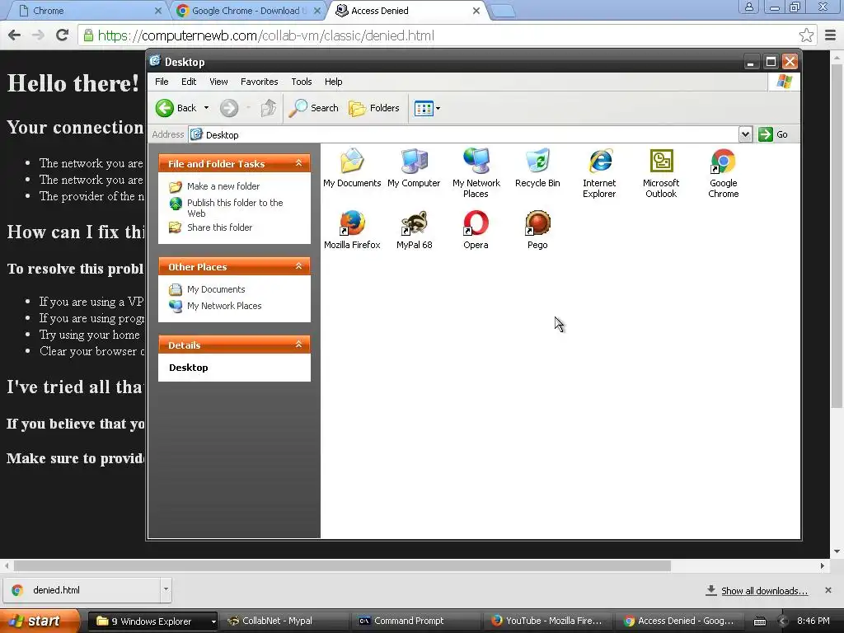Image resolution: width=844 pixels, height=633 pixels.
Task: Bookmark this page with the star icon
Action: pos(806,35)
